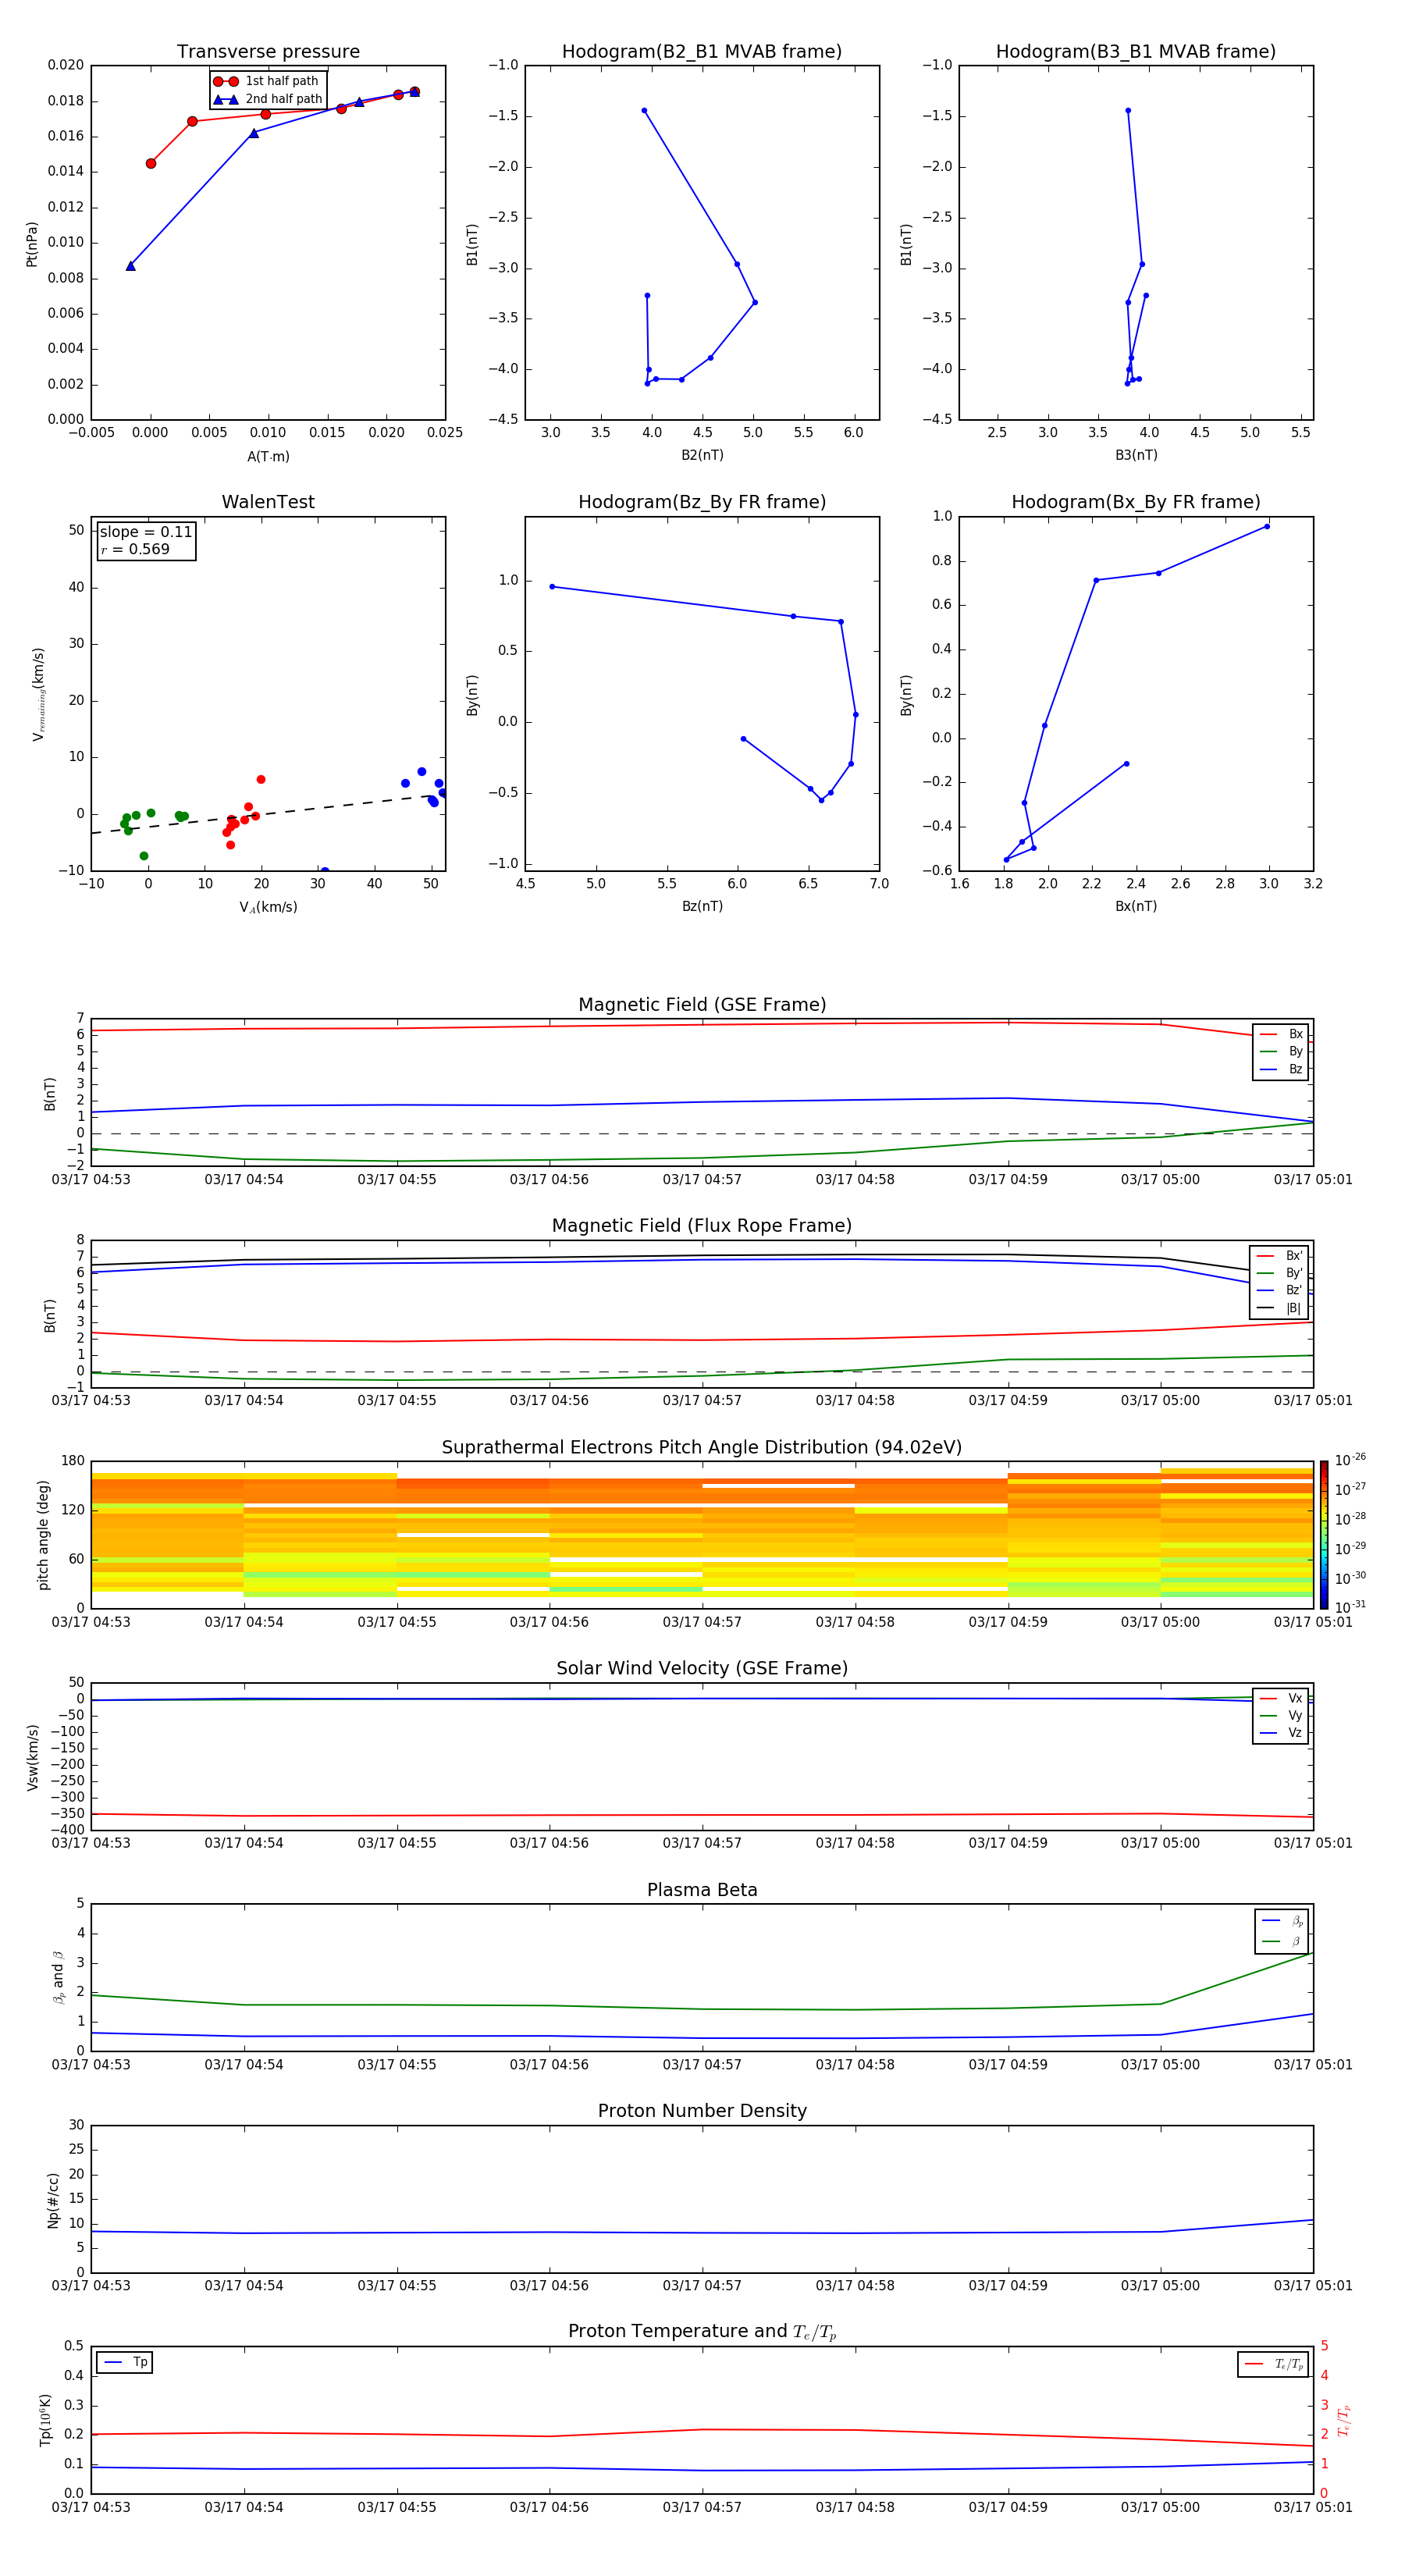
Task: Click the pitch angle distribution heatmap
Action: tap(702, 1535)
